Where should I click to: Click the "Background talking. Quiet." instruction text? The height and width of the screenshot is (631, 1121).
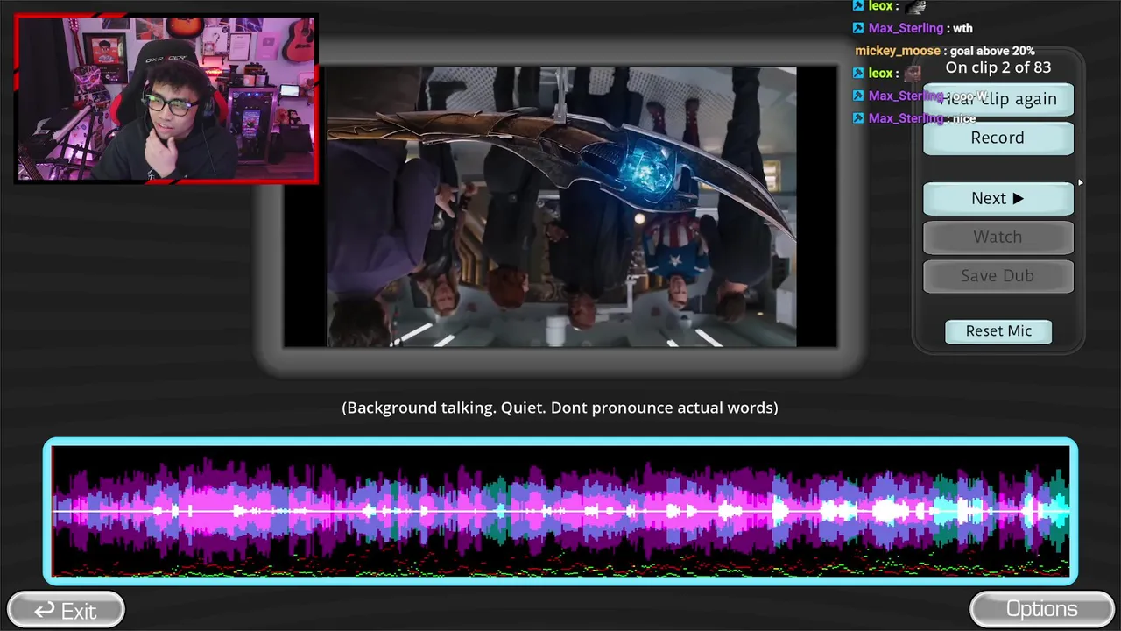[560, 408]
